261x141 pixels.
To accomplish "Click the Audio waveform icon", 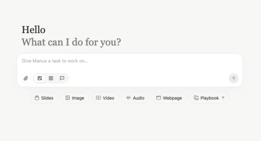I will [x=128, y=98].
